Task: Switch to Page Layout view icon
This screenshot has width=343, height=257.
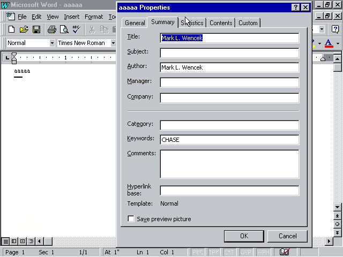Action: point(23,241)
